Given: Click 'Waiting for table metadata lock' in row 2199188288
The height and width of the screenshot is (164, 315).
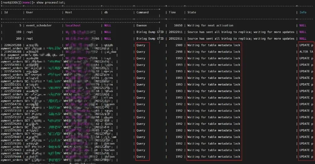Looking at the screenshot, I should pyautogui.click(x=214, y=52).
